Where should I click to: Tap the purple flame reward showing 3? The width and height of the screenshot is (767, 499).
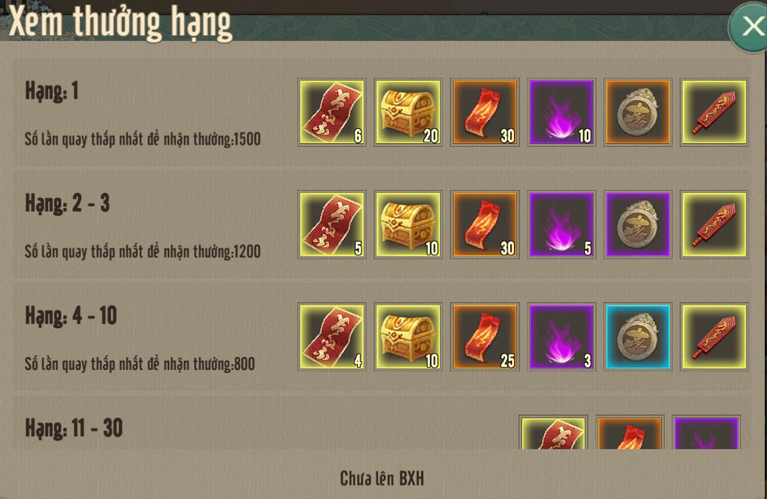point(561,337)
